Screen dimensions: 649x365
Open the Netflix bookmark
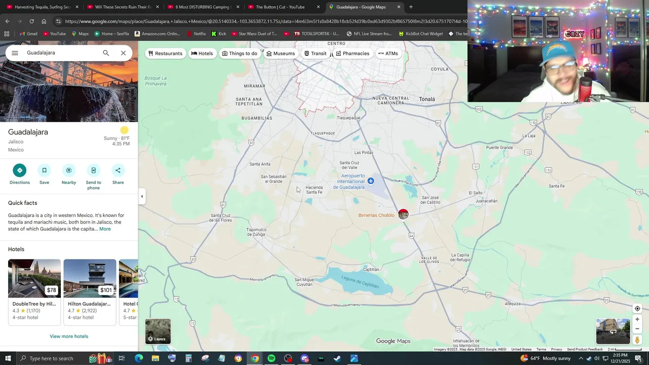coord(196,34)
